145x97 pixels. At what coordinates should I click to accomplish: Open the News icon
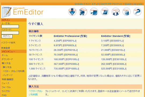pos(105,12)
